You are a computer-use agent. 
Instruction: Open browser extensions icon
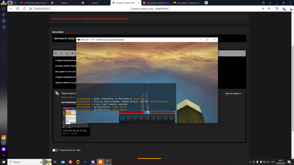[x=277, y=9]
